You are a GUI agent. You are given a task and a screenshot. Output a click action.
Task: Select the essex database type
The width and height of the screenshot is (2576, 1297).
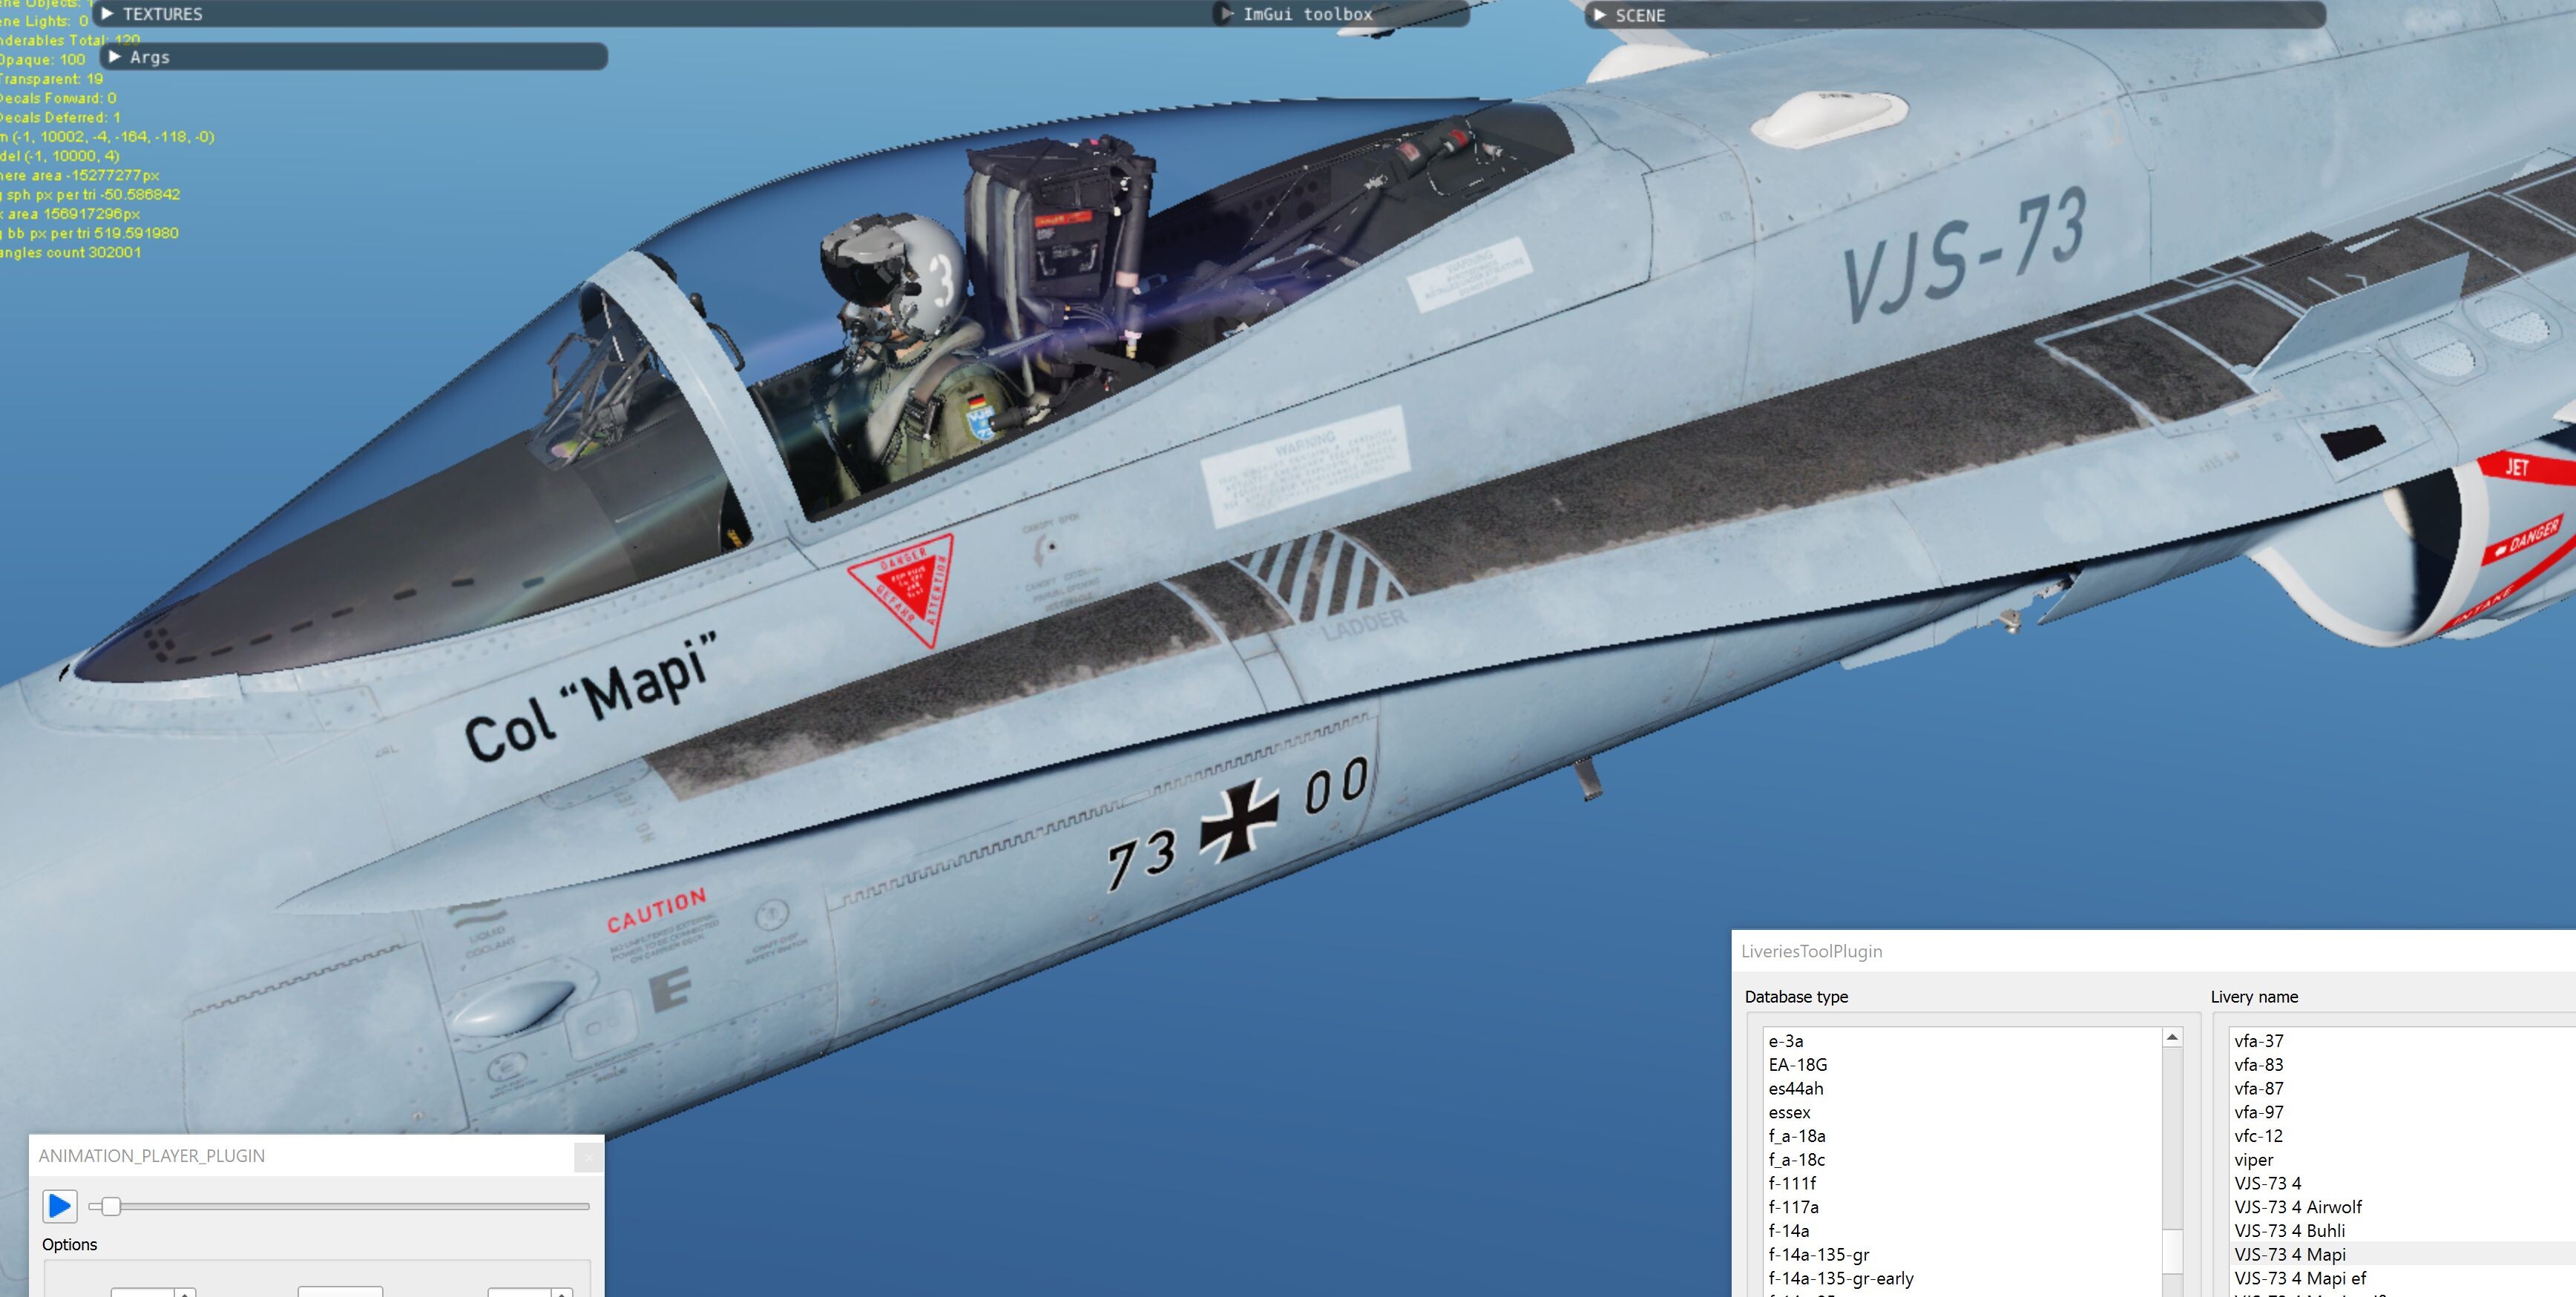tap(1789, 1112)
